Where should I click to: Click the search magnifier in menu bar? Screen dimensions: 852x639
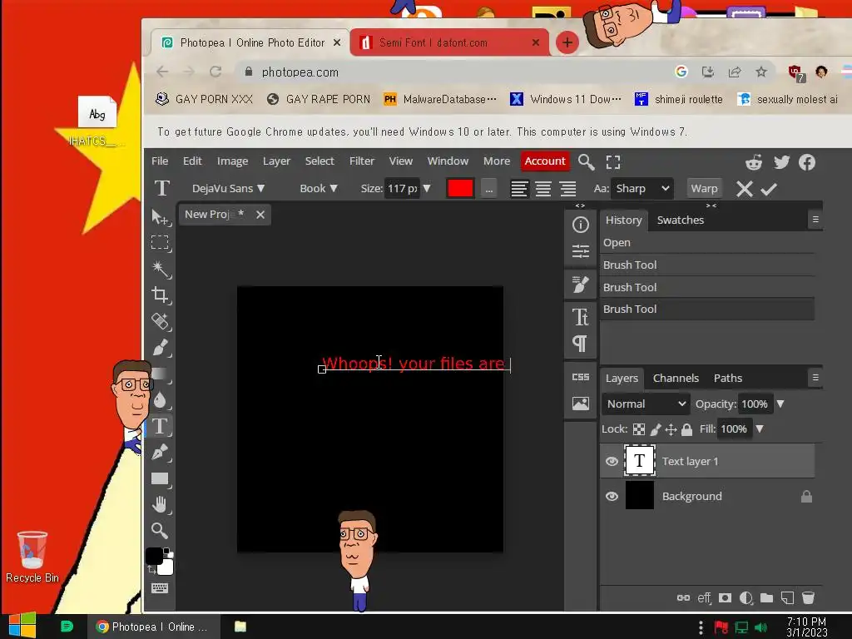coord(586,161)
